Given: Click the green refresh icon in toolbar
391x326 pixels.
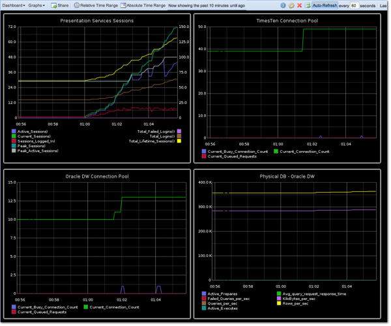Looking at the screenshot, I should (x=308, y=5).
